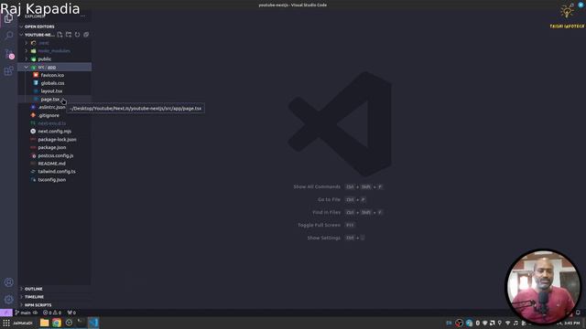The height and width of the screenshot is (329, 586).
Task: Open the Explorer view in the activity bar
Action: coord(8,18)
